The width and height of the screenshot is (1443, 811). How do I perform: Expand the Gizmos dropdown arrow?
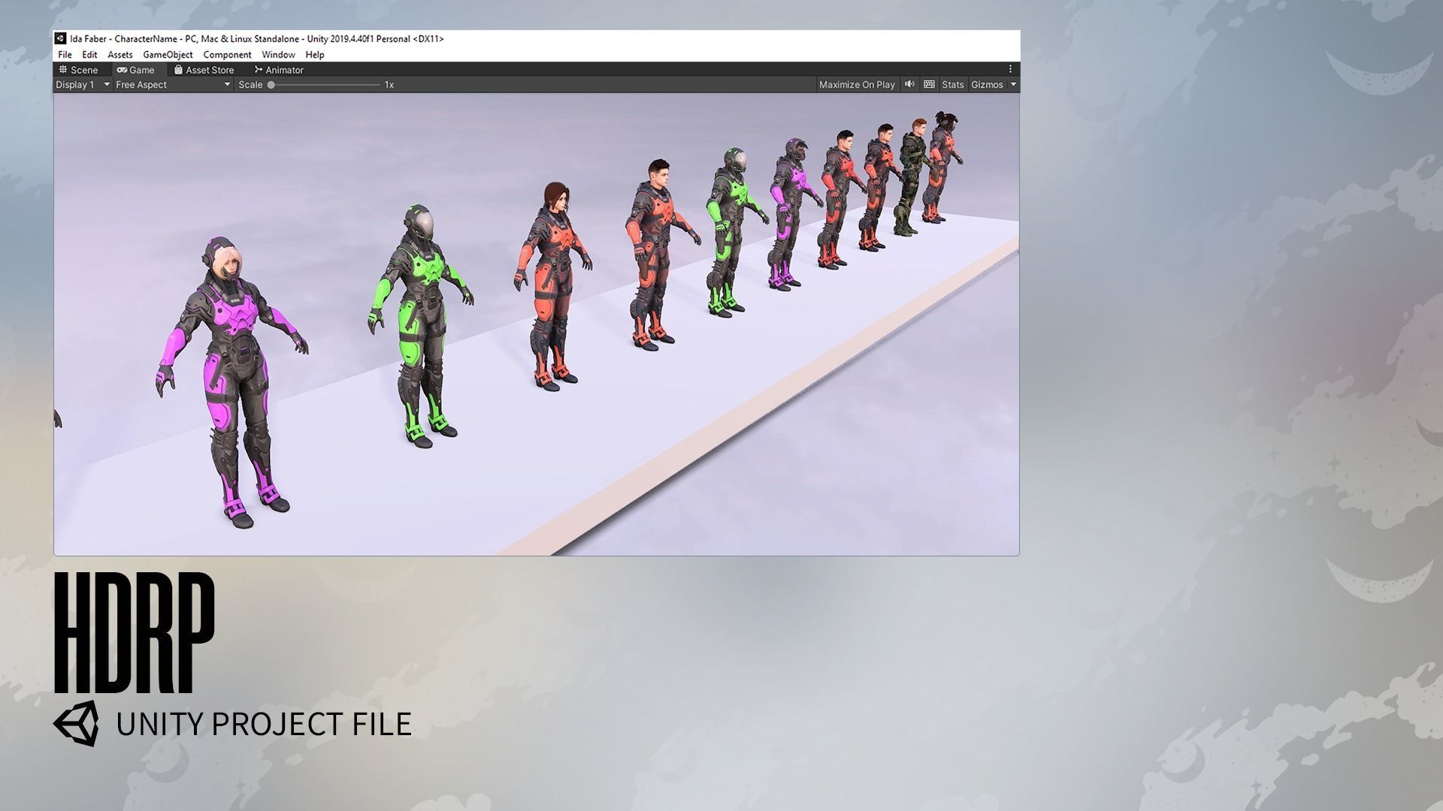click(x=1013, y=85)
